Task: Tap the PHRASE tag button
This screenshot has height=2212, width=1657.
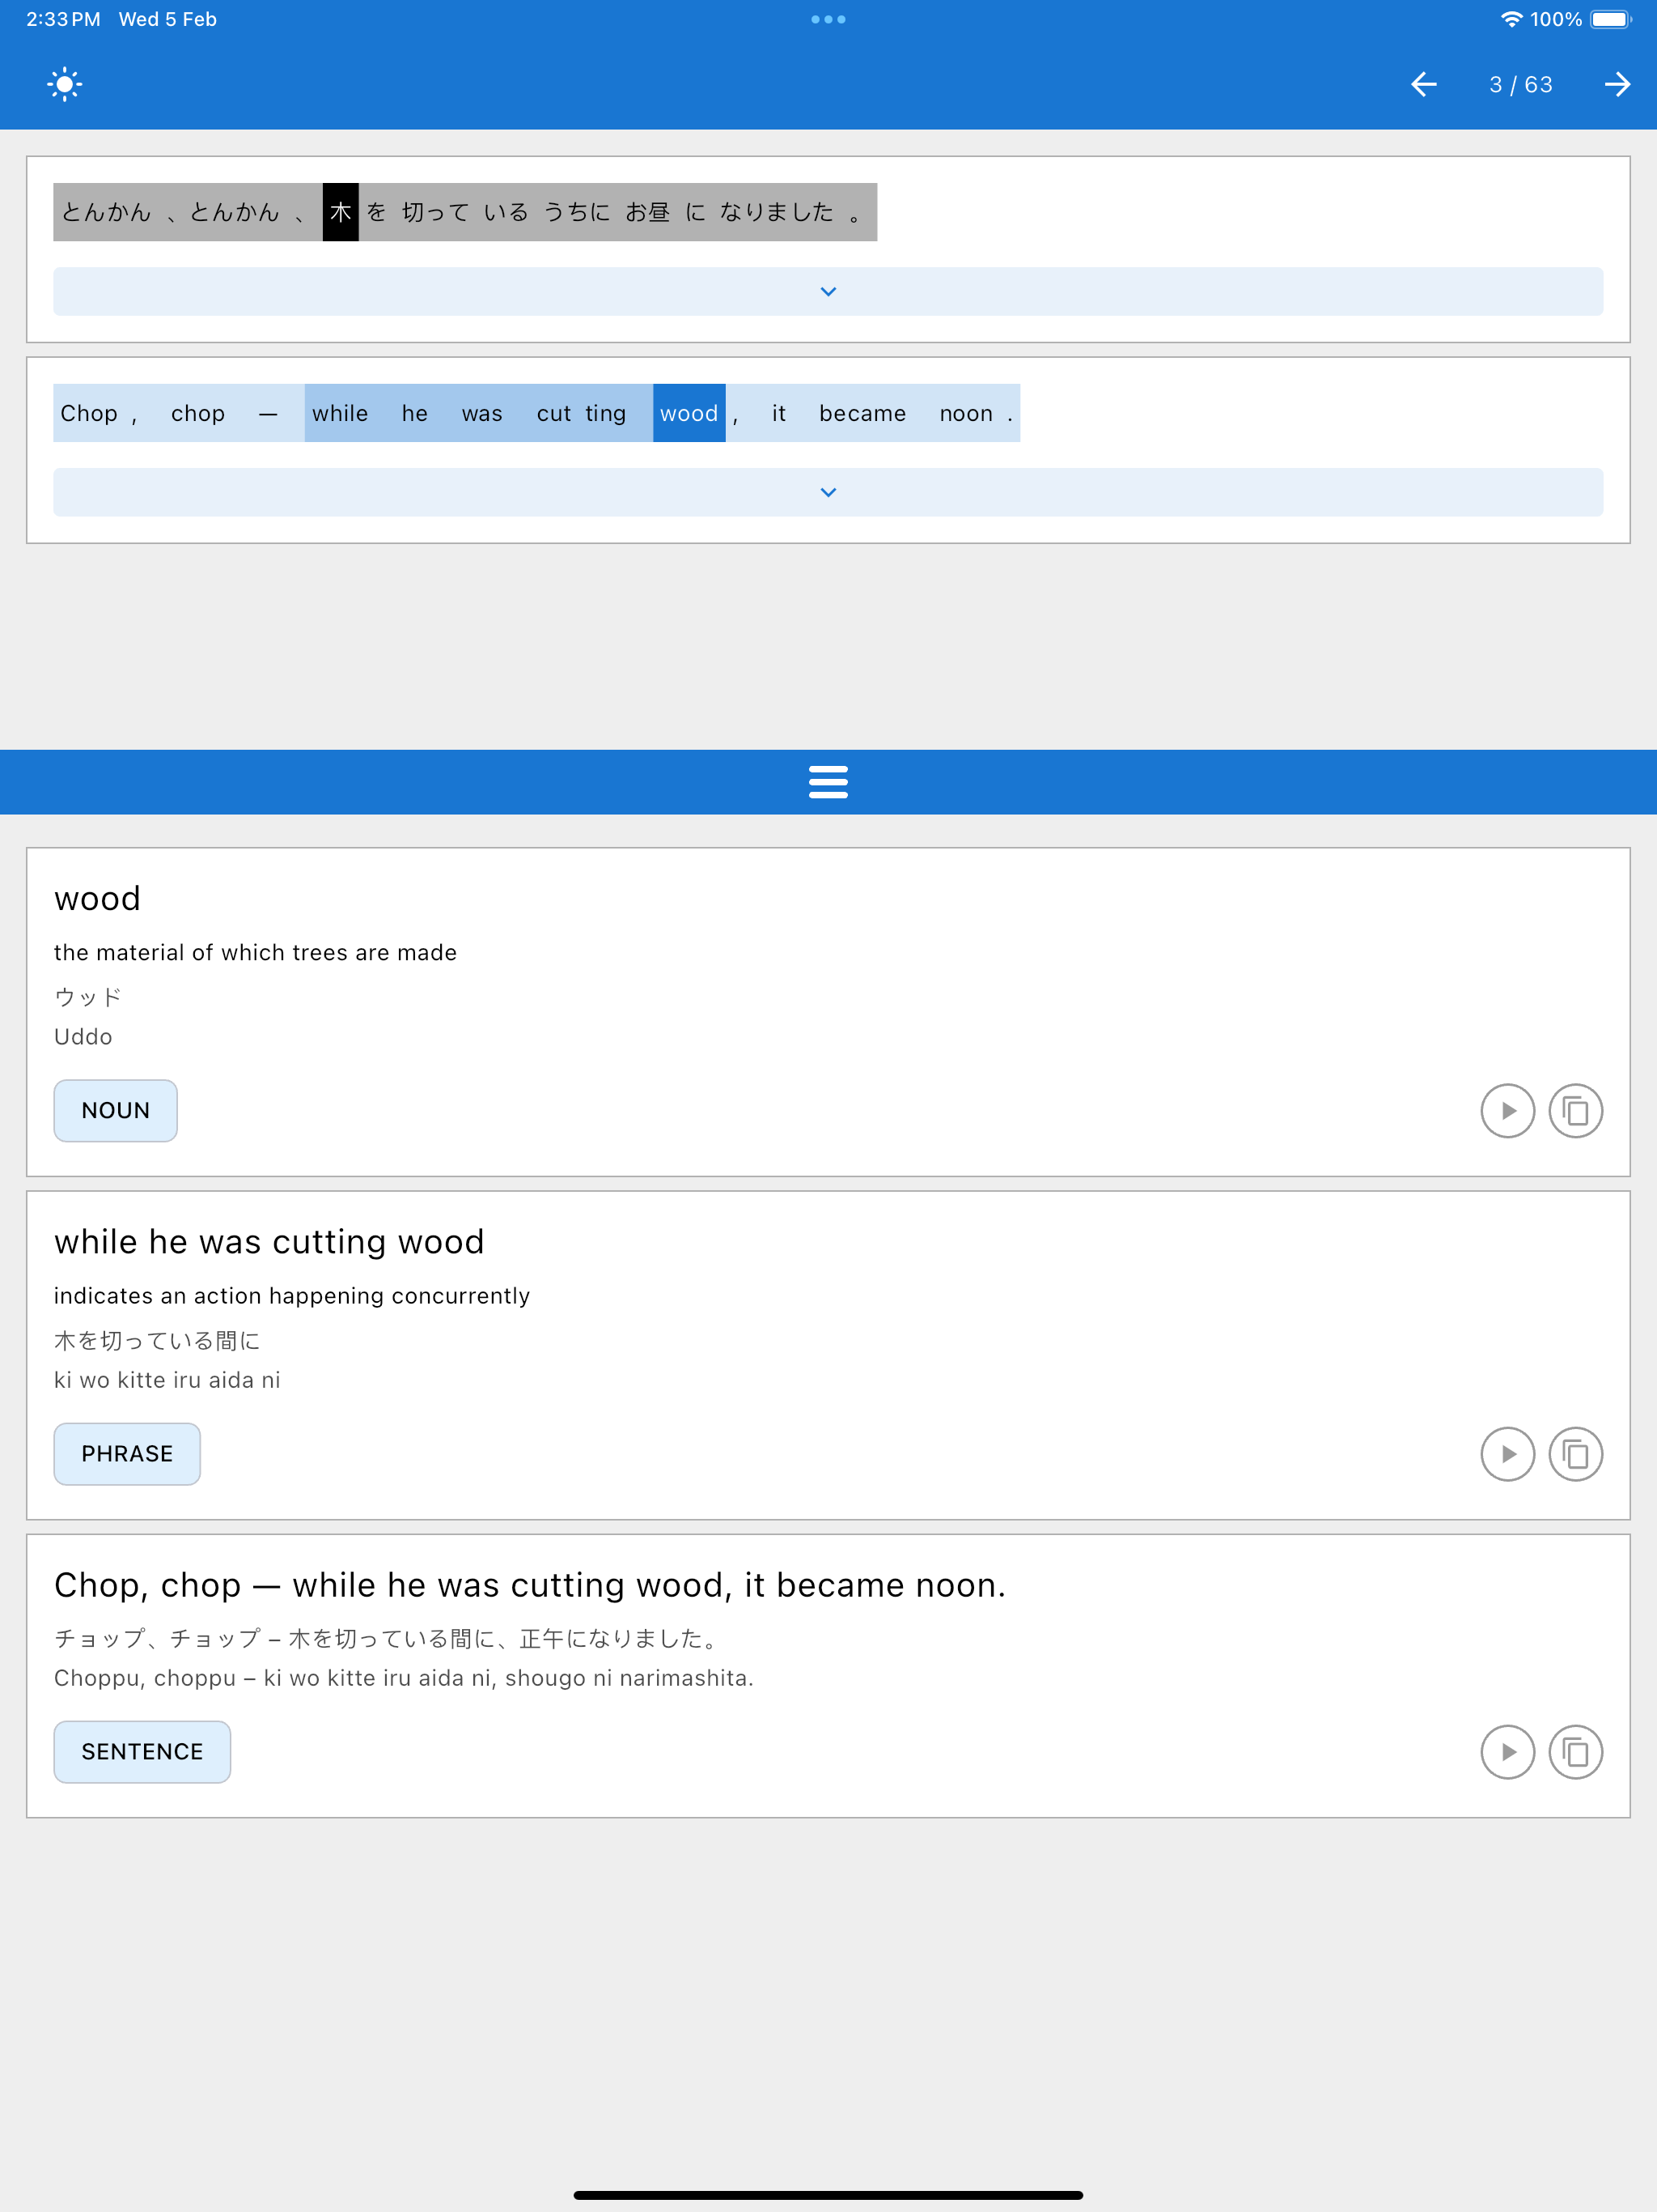Action: (x=127, y=1453)
